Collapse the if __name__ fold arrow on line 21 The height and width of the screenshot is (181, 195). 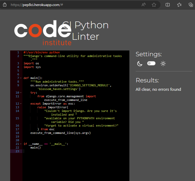point(21,144)
